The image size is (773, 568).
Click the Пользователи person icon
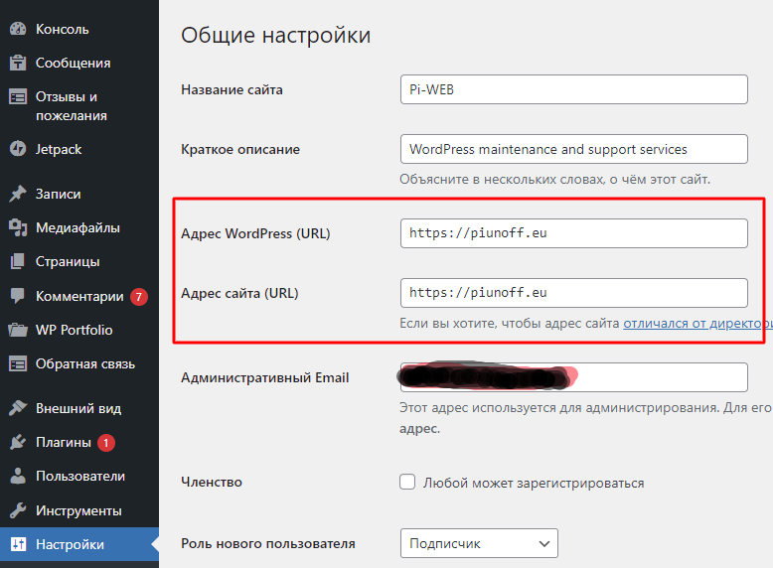(x=18, y=476)
